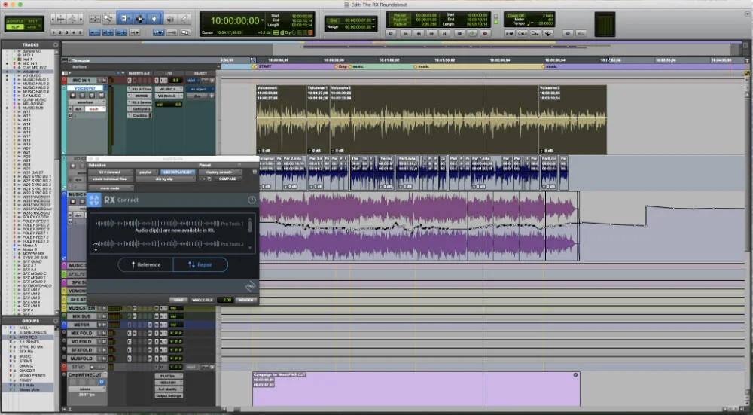Open Grid value dropdown arrow
Screen dimensions: 753x415
pyautogui.click(x=373, y=20)
